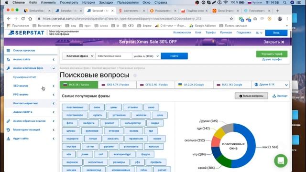Screen dimensions: 306x172
Task: Reload the page with refresh icon
Action: (23, 19)
